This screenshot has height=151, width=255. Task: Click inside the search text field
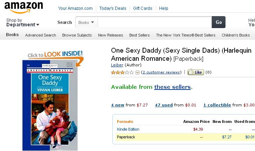point(155,22)
